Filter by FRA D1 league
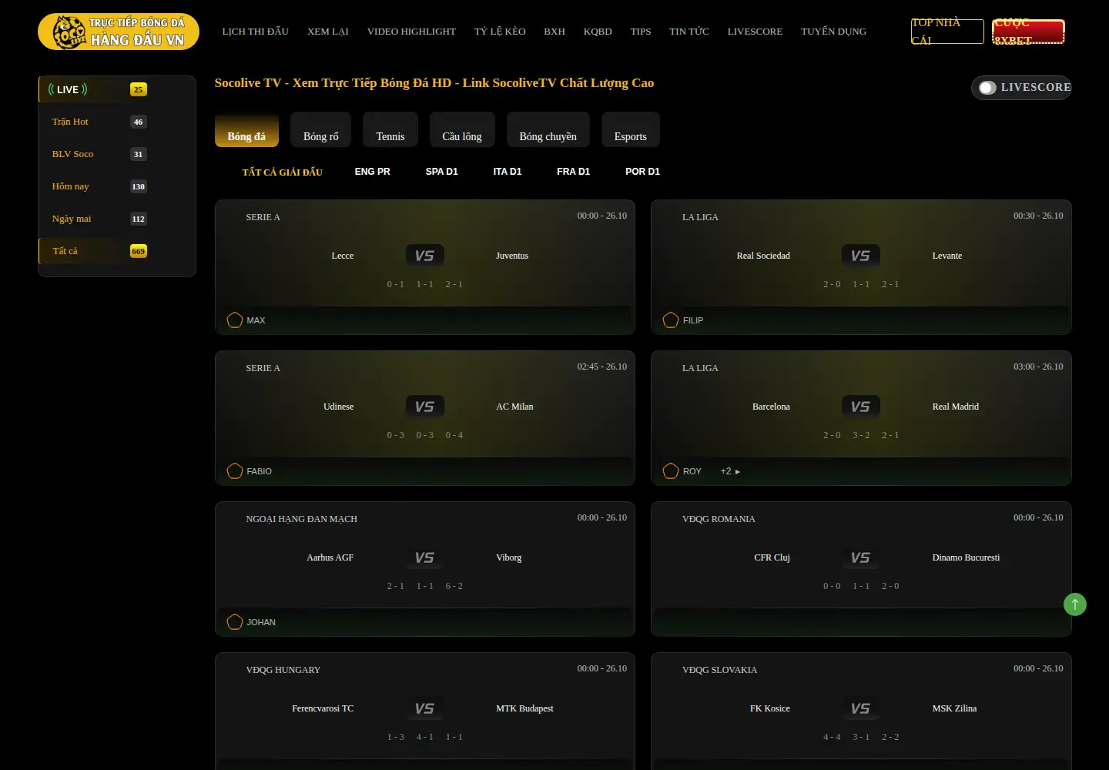This screenshot has width=1109, height=770. click(x=574, y=172)
